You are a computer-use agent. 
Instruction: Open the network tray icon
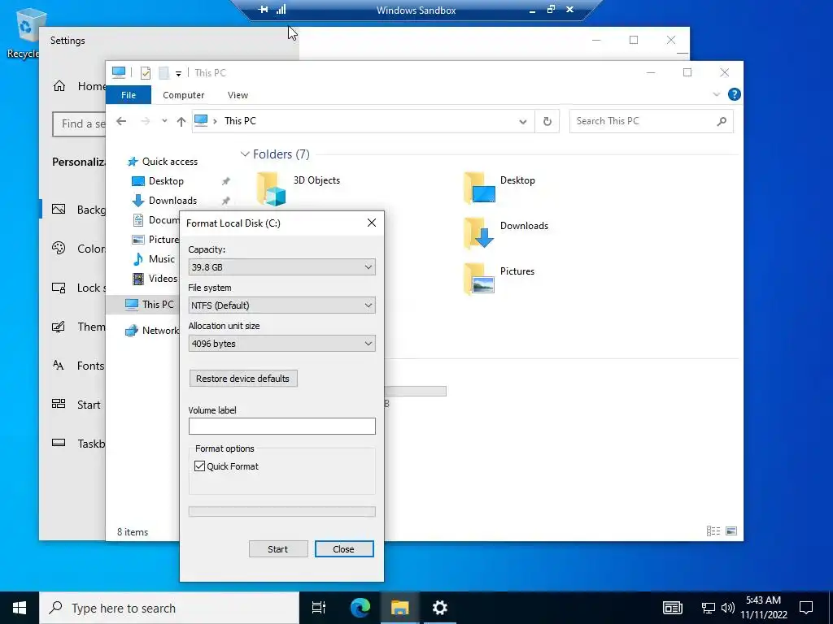coord(709,608)
